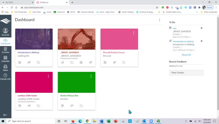Open Canvas Info help
219x124 pixels.
(x=5, y=77)
